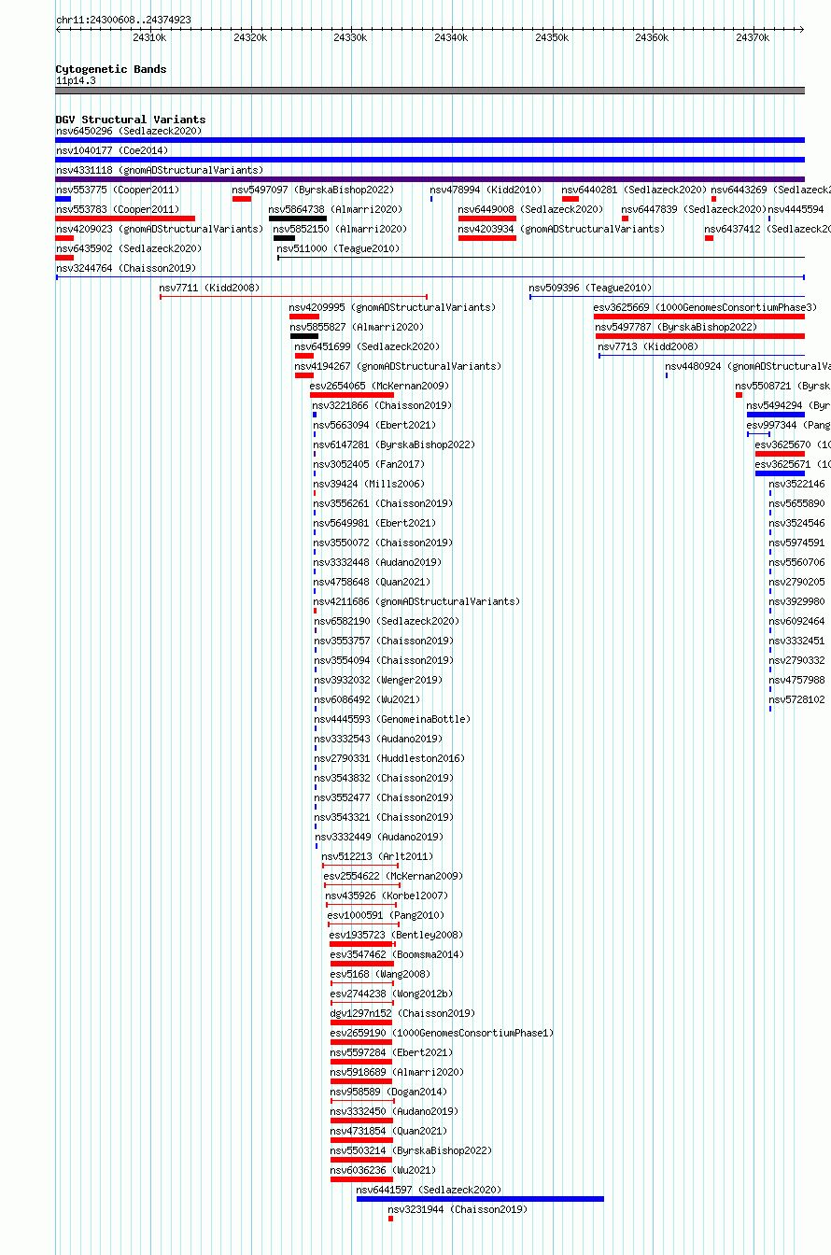Click the red bar under nsv553783 (Cooper2011)
This screenshot has width=831, height=1255.
coord(125,219)
